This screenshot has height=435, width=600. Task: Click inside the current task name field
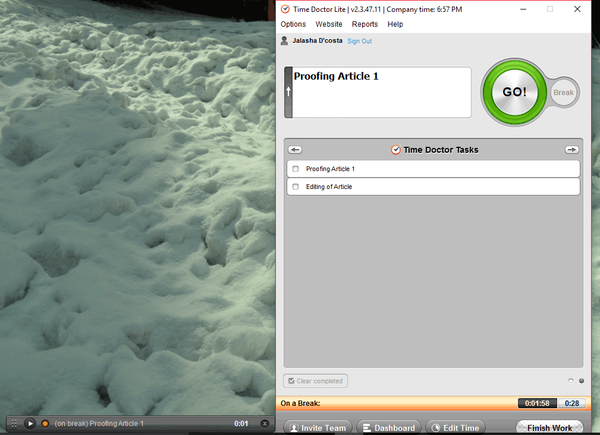point(382,92)
